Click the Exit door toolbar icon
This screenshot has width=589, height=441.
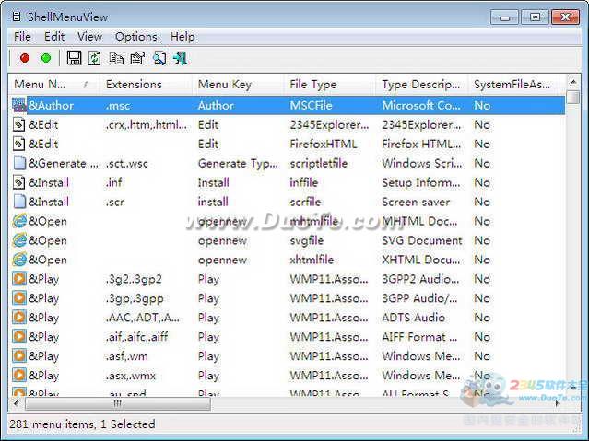click(x=180, y=58)
